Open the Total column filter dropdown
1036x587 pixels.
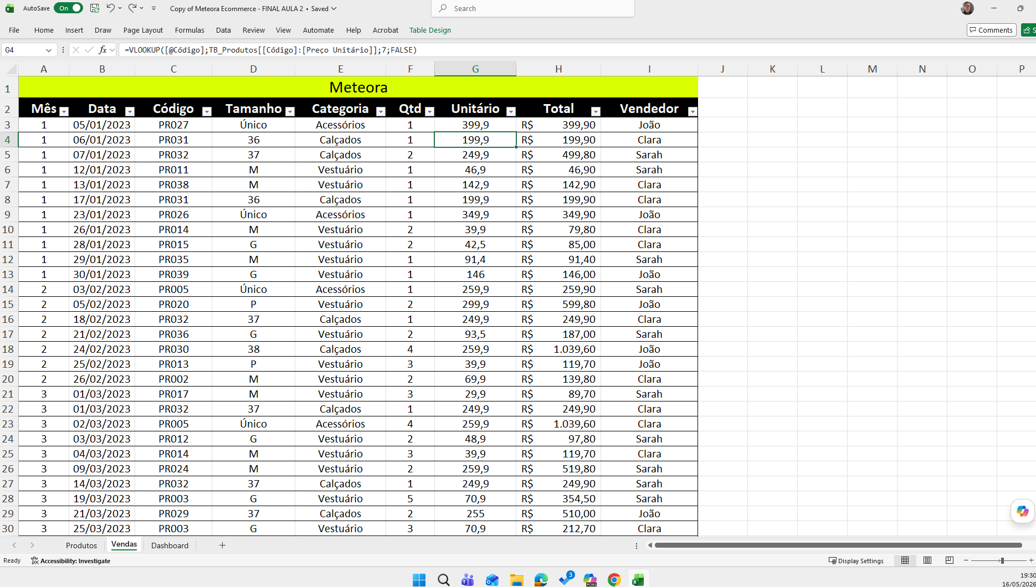click(596, 111)
